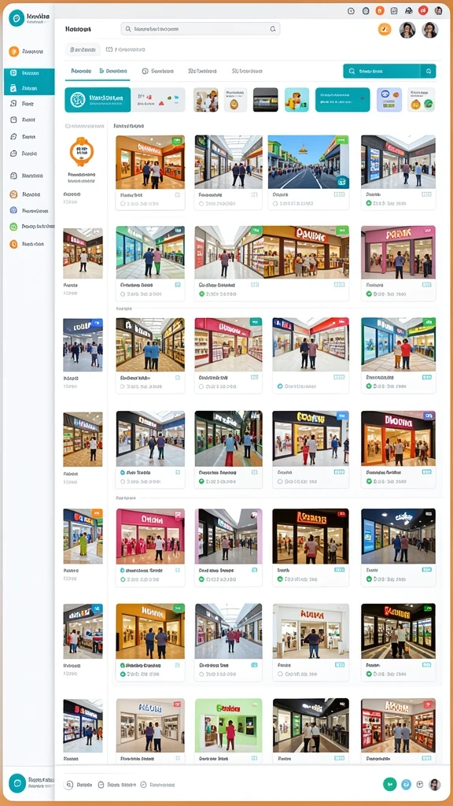This screenshot has height=806, width=453.
Task: Click the orange circular icon in the left sidebar
Action: click(x=14, y=51)
